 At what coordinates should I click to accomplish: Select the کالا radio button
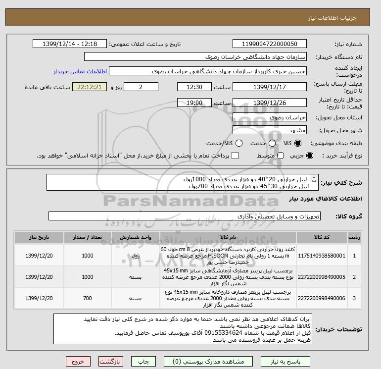point(297,143)
